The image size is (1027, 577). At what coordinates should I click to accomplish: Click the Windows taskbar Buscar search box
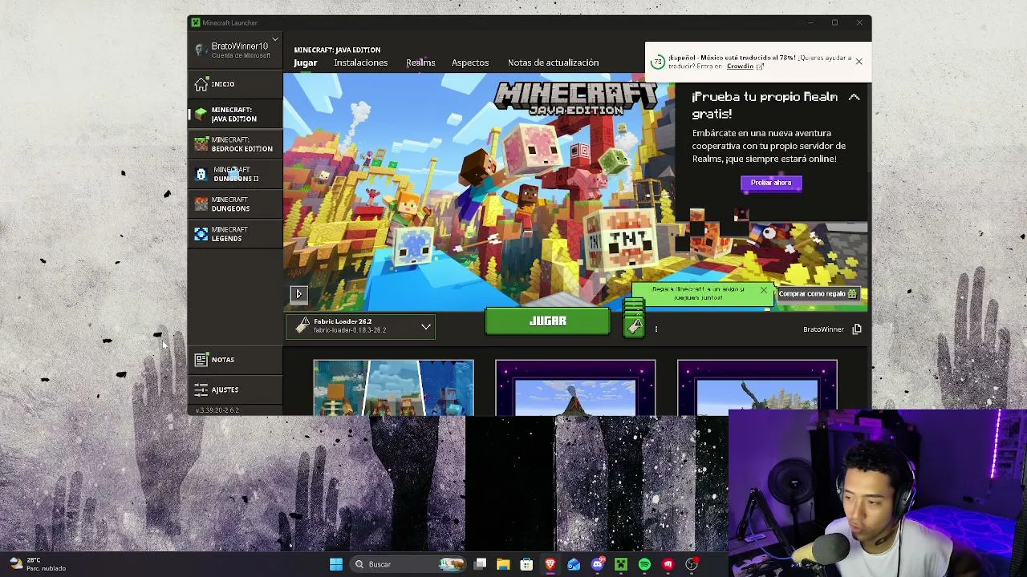pos(410,564)
